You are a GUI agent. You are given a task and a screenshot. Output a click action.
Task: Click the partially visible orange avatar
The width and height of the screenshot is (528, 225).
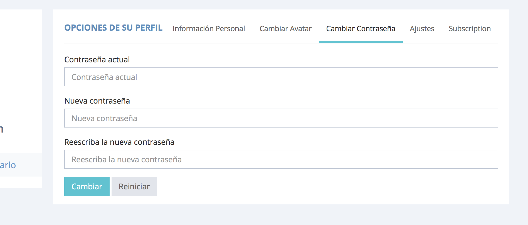pos(0,68)
